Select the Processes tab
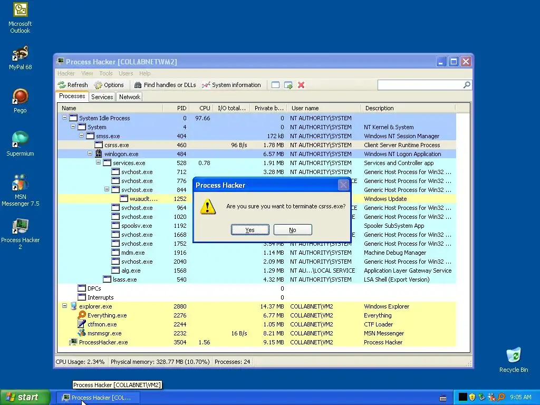 click(x=72, y=96)
